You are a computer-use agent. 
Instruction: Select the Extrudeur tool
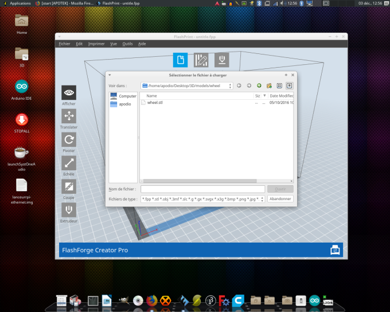[69, 210]
